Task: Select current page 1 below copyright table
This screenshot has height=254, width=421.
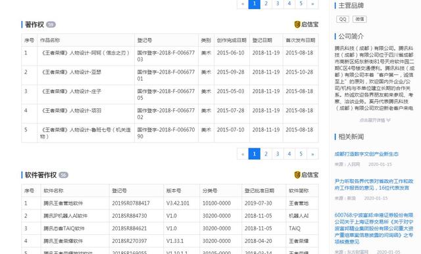Action: pos(255,154)
